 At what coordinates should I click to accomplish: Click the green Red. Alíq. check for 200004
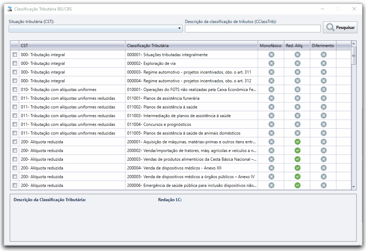pos(297,168)
